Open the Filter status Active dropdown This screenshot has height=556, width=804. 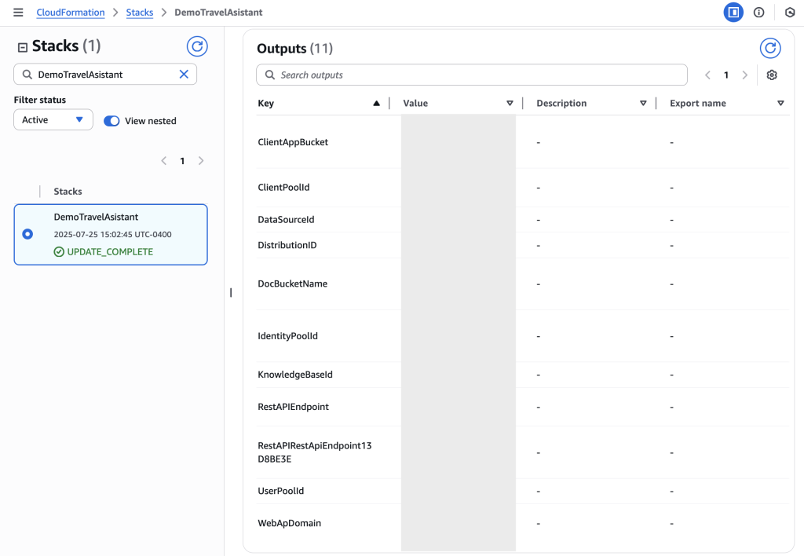[x=53, y=119]
